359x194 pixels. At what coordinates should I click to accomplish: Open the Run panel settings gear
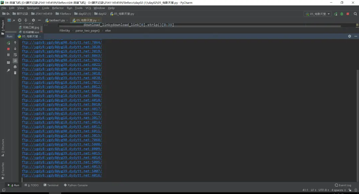tap(350, 36)
